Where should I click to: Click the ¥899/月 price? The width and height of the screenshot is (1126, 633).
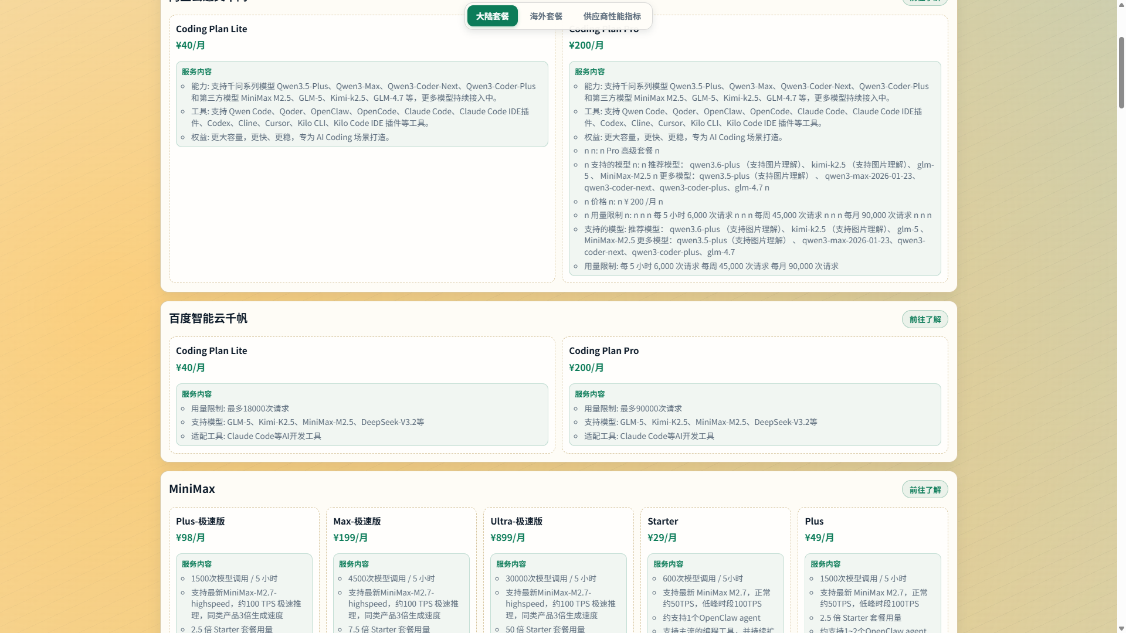click(507, 537)
